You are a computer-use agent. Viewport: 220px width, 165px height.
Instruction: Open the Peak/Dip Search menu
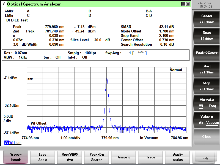point(97,157)
